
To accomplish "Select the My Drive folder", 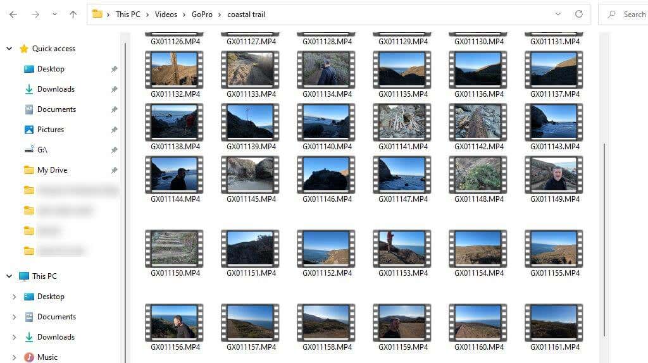I will (x=52, y=169).
